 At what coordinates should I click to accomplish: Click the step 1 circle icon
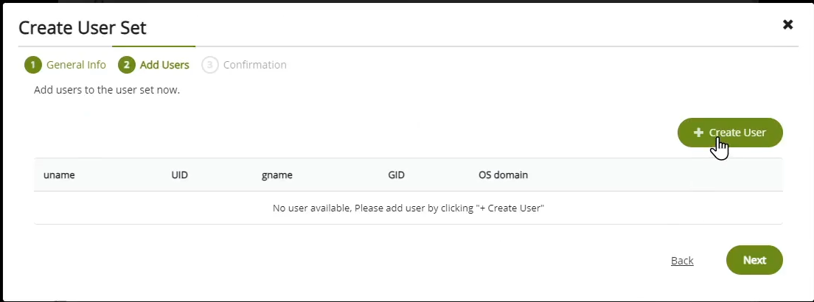[32, 65]
